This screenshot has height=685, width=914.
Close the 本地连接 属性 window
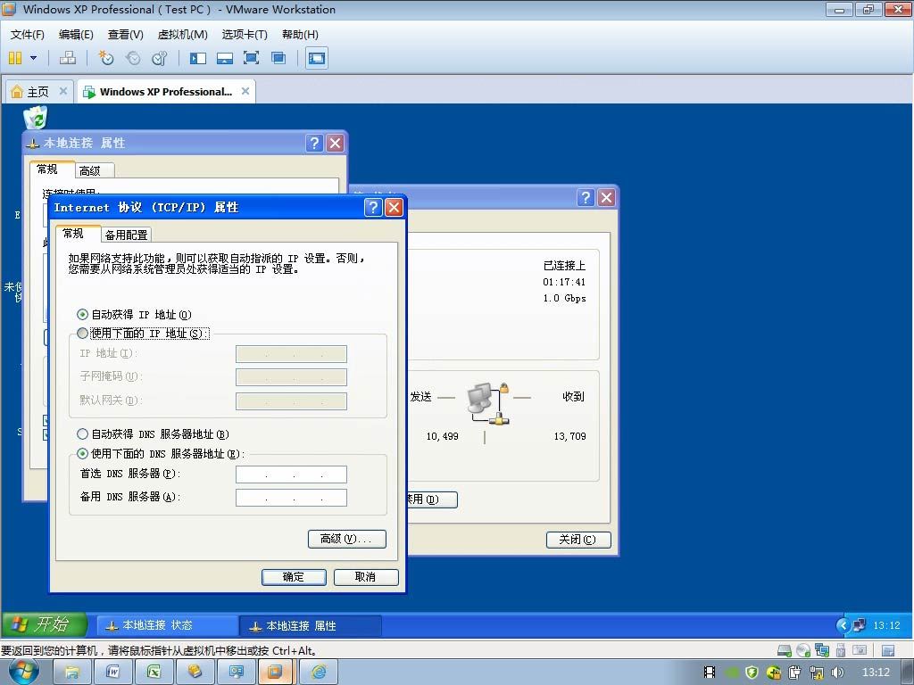[336, 144]
